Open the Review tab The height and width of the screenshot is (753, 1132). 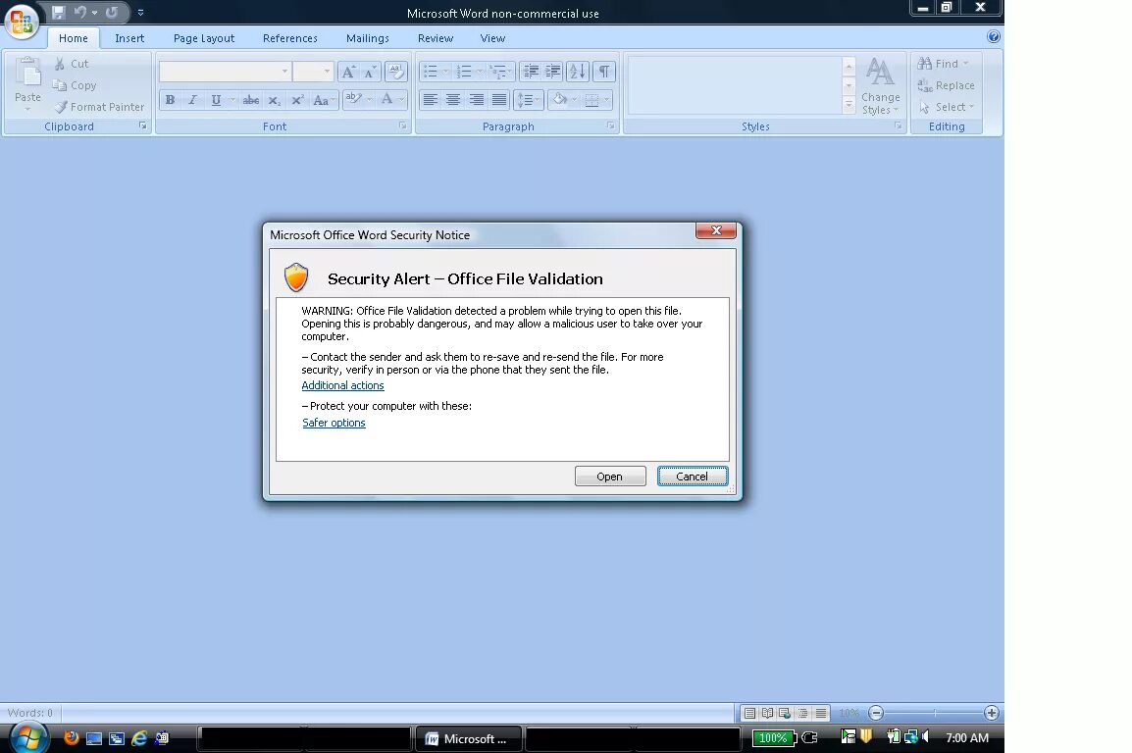pyautogui.click(x=436, y=38)
